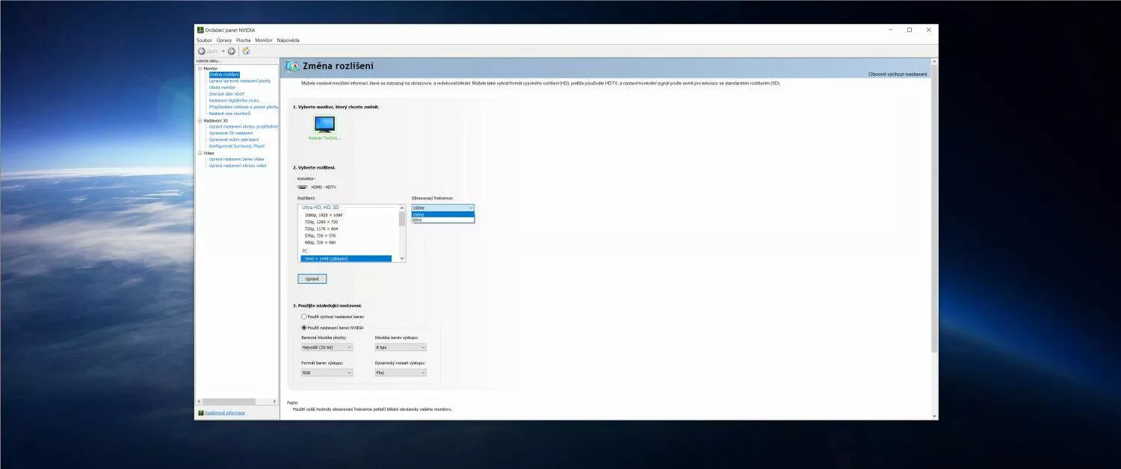Choose 100Hz in the open dropdown list
Screen dimensions: 1121x469
click(x=442, y=214)
